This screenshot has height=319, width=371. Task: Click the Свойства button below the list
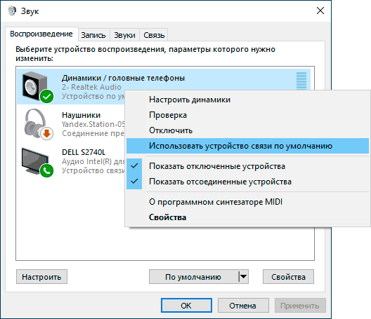click(x=288, y=277)
